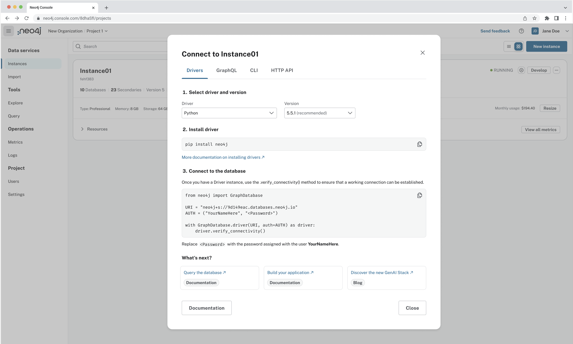Click the search magnifier icon
Screen dimensions: 573x344
point(78,47)
